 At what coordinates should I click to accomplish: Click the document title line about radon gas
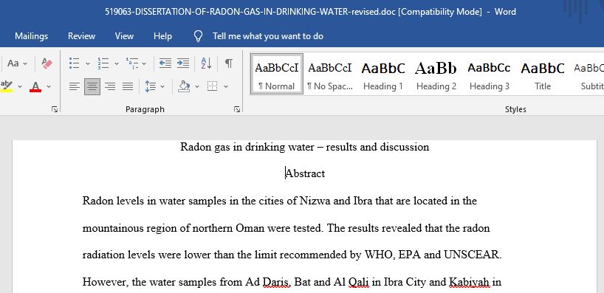coord(305,147)
